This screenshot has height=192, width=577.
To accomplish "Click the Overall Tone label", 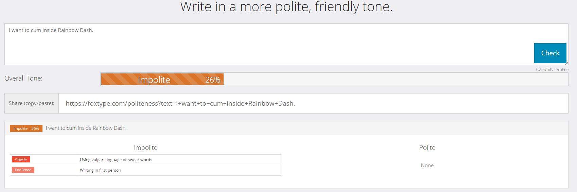I will pyautogui.click(x=23, y=78).
